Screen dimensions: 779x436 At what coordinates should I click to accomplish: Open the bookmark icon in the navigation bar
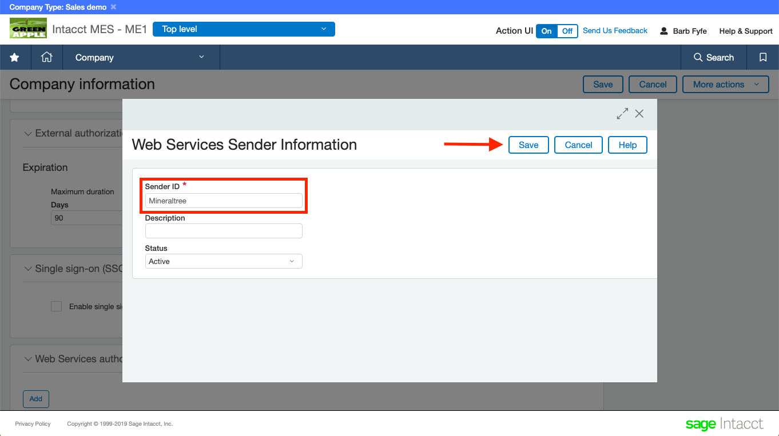(763, 57)
